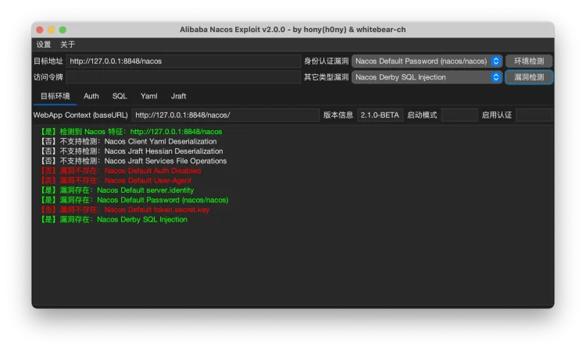Open the 设置 menu
Screen dimensions: 586x351
(x=43, y=44)
